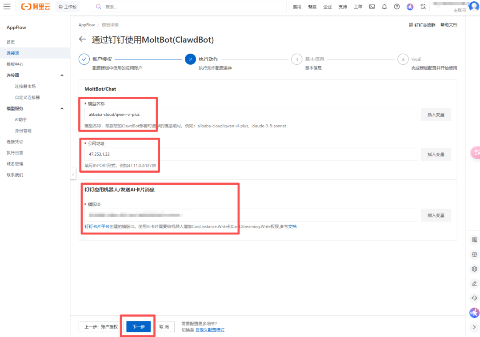The image size is (480, 337).
Task: Open the customer service headset icon
Action: [475, 298]
